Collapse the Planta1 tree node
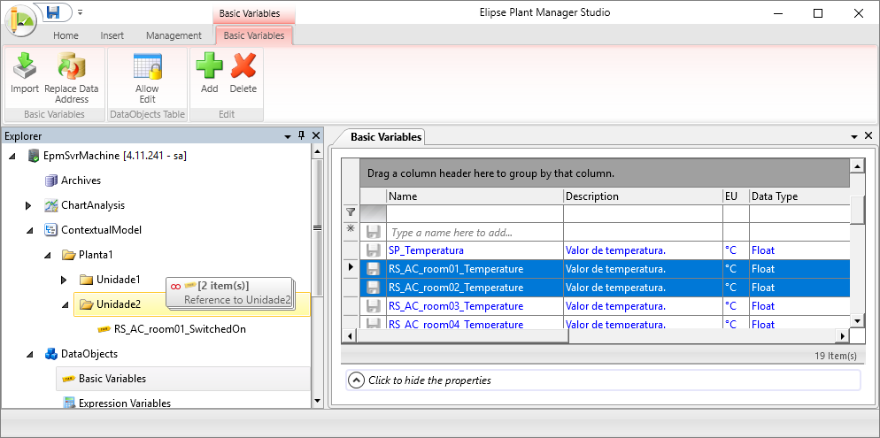The width and height of the screenshot is (880, 438). point(47,255)
